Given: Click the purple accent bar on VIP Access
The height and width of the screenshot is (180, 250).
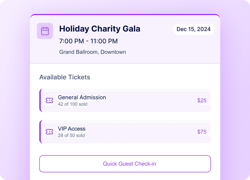Looking at the screenshot, I should 40,132.
